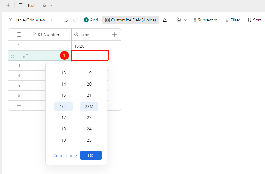This screenshot has width=265, height=174.
Task: Add a new column with the plus header
Action: 114,35
